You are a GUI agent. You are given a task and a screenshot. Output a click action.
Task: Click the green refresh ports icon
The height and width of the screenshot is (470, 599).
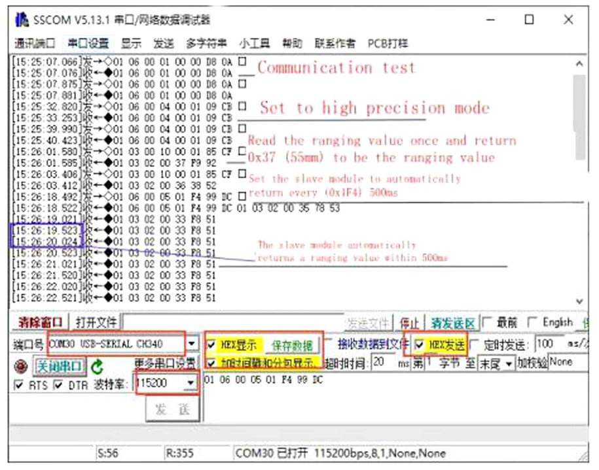[x=97, y=367]
